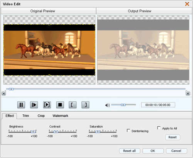Click the Original Preview header
The width and height of the screenshot is (193, 158).
48,11
